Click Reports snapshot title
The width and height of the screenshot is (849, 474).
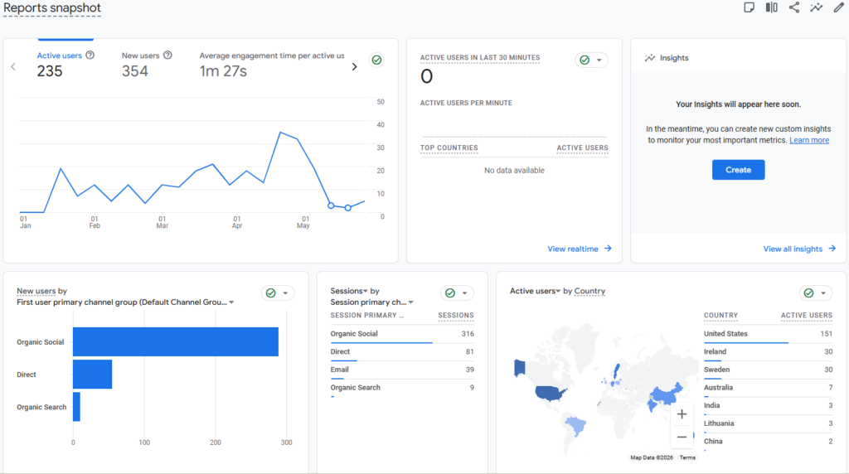tap(52, 8)
